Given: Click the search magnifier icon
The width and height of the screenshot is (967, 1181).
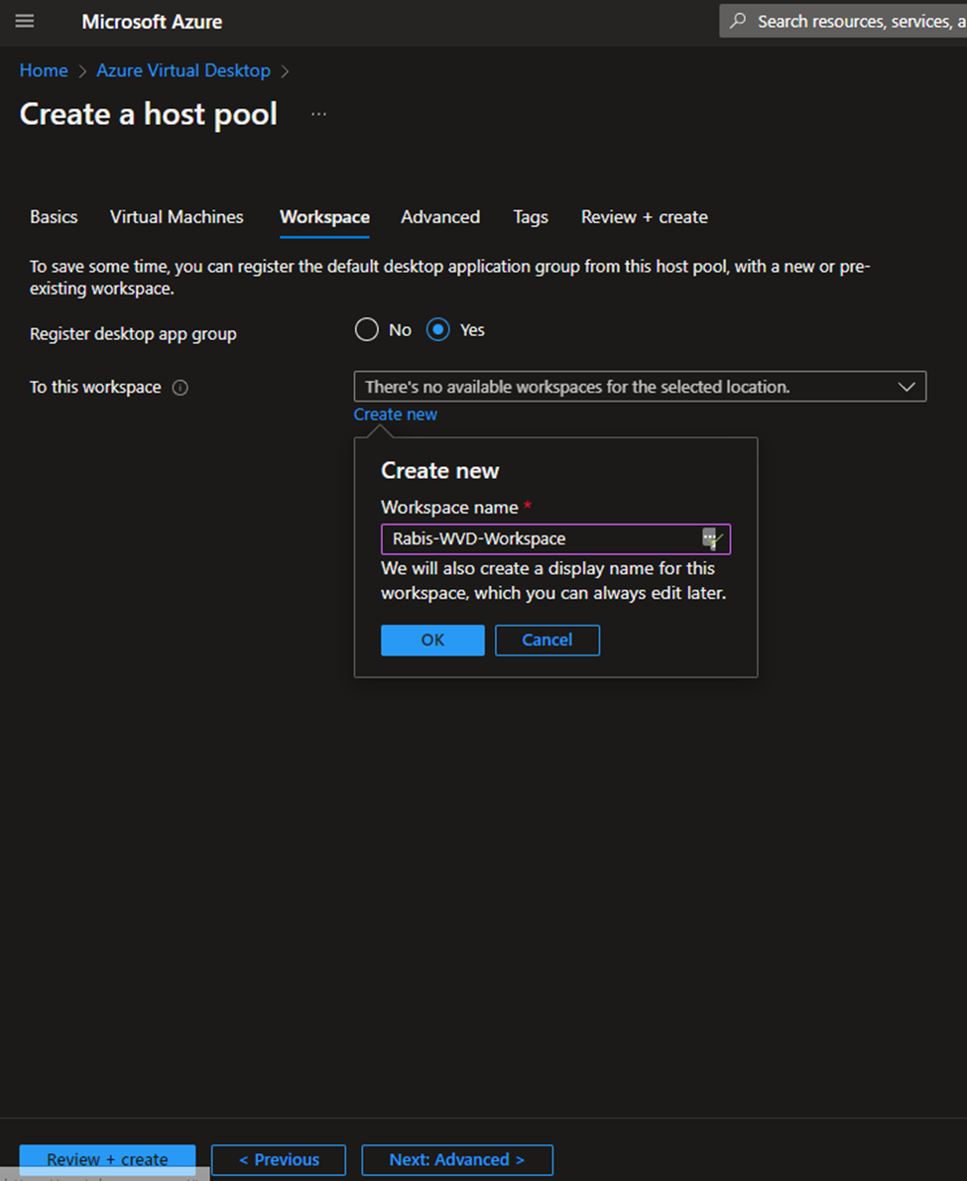Looking at the screenshot, I should pyautogui.click(x=739, y=21).
